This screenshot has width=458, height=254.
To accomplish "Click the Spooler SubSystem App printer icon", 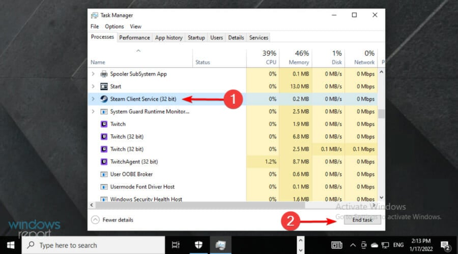I will (x=104, y=74).
